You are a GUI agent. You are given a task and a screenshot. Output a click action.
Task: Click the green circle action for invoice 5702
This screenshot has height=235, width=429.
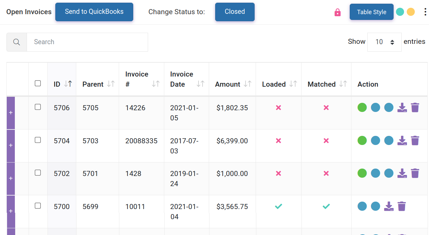click(x=362, y=173)
